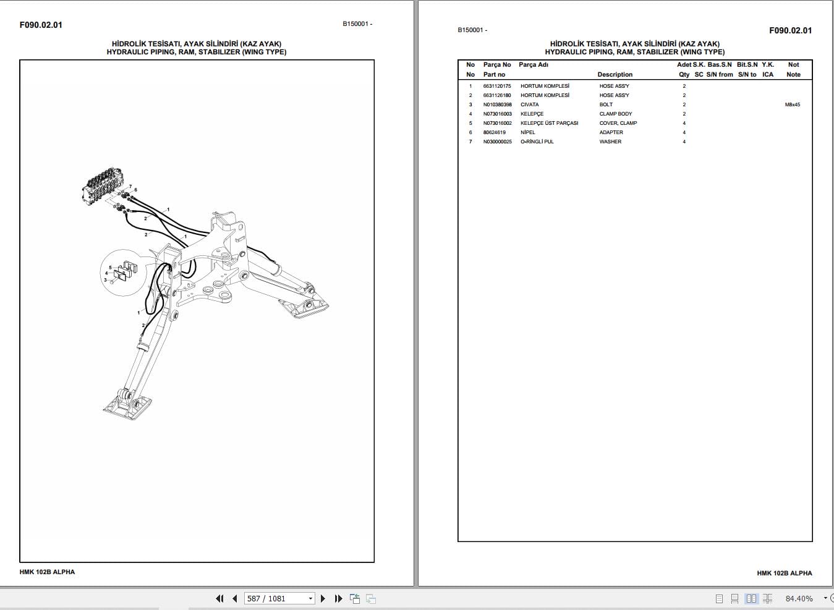Click part number 6631120175 in the table
This screenshot has width=834, height=610.
496,86
